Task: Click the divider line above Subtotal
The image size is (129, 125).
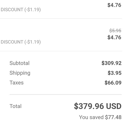Action: [x=61, y=51]
